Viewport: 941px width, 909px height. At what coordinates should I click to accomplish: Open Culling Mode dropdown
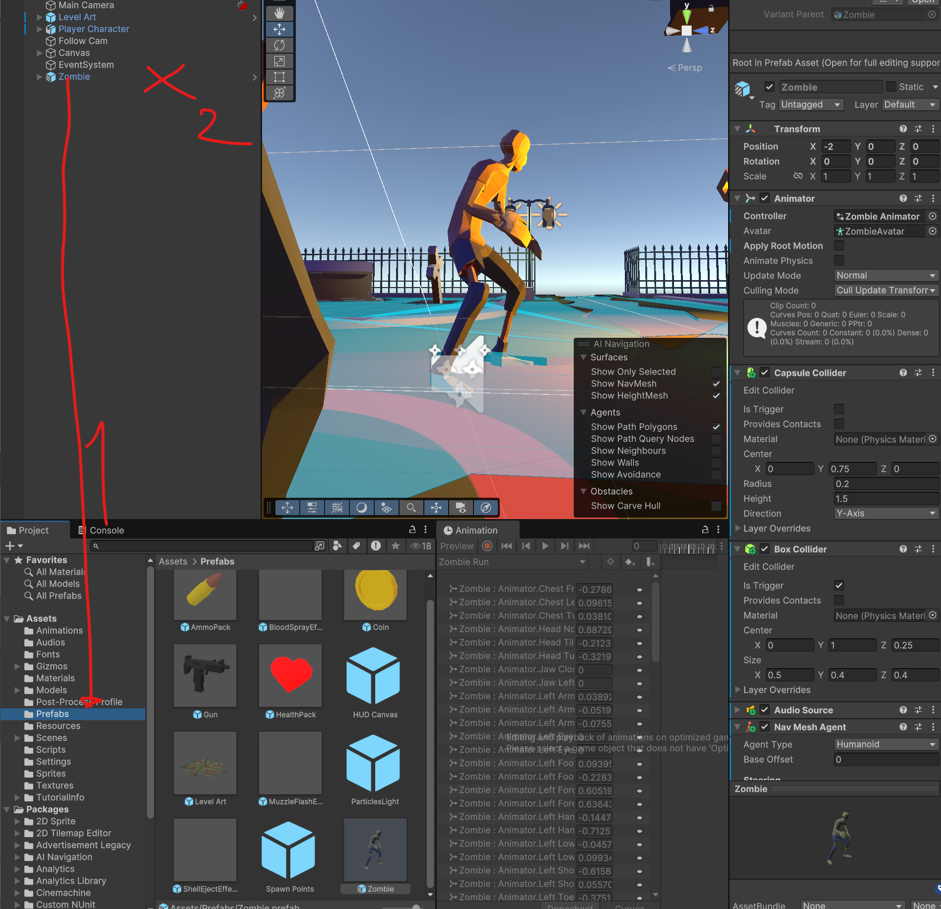pyautogui.click(x=886, y=291)
